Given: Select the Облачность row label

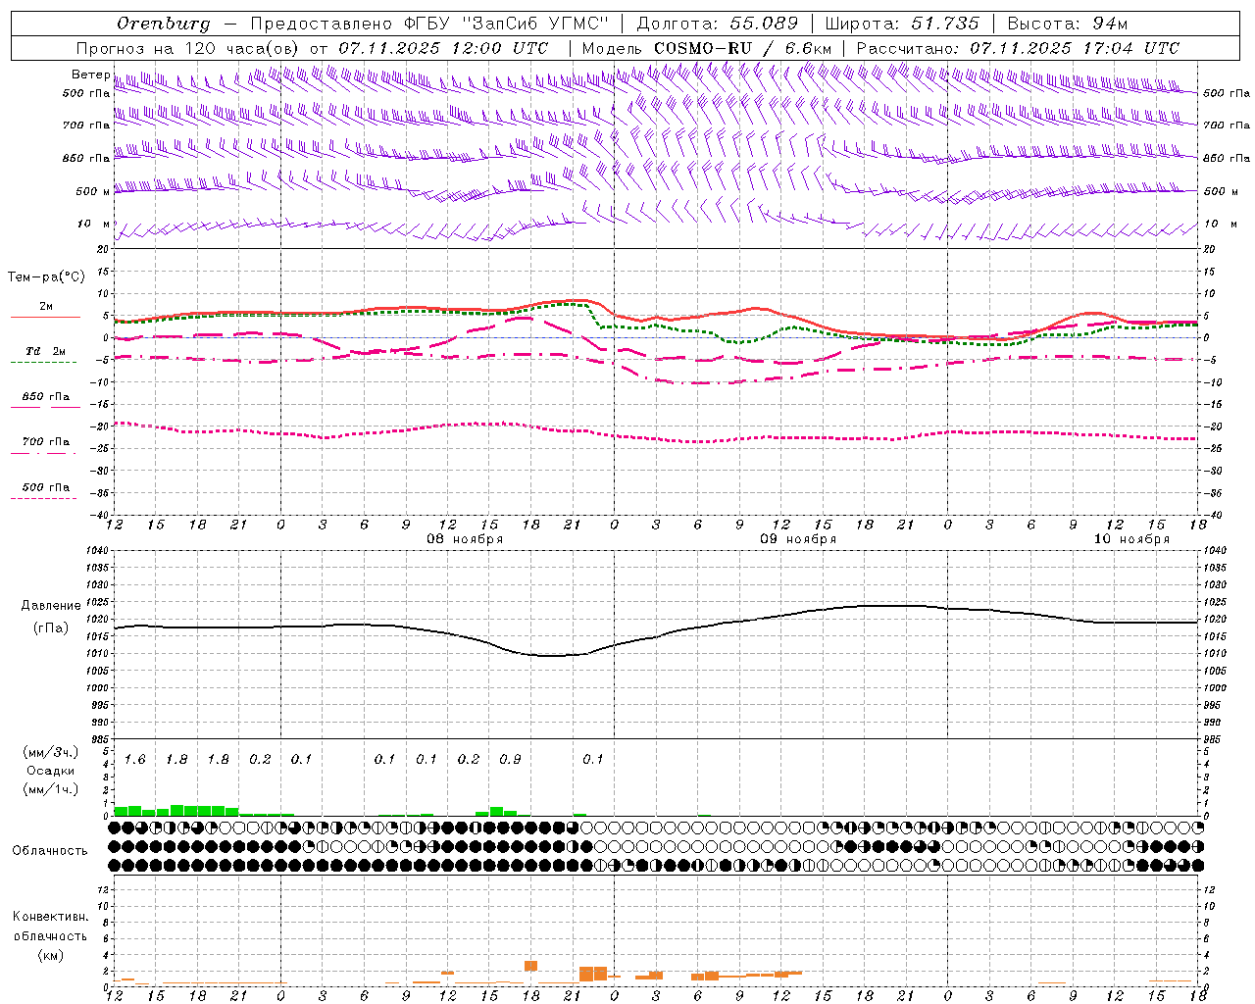Looking at the screenshot, I should 50,851.
